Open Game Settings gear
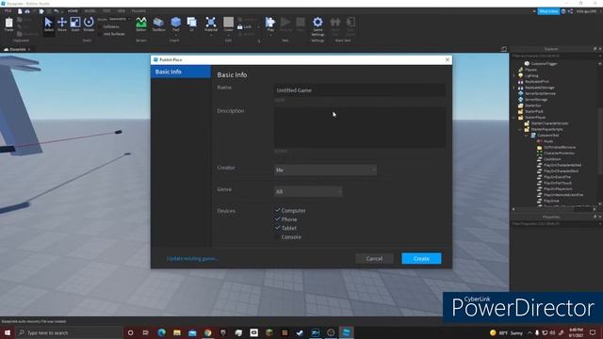 point(318,25)
